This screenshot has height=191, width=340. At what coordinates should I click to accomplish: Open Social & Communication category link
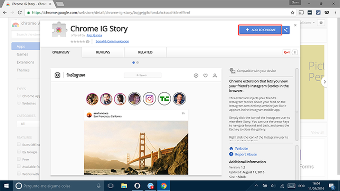(112, 41)
